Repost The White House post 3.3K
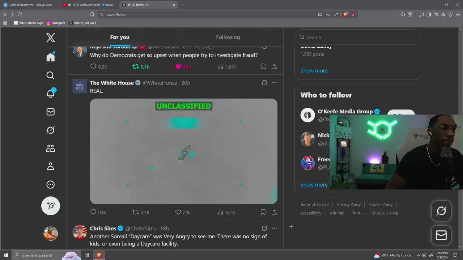This screenshot has height=260, width=463. [141, 212]
